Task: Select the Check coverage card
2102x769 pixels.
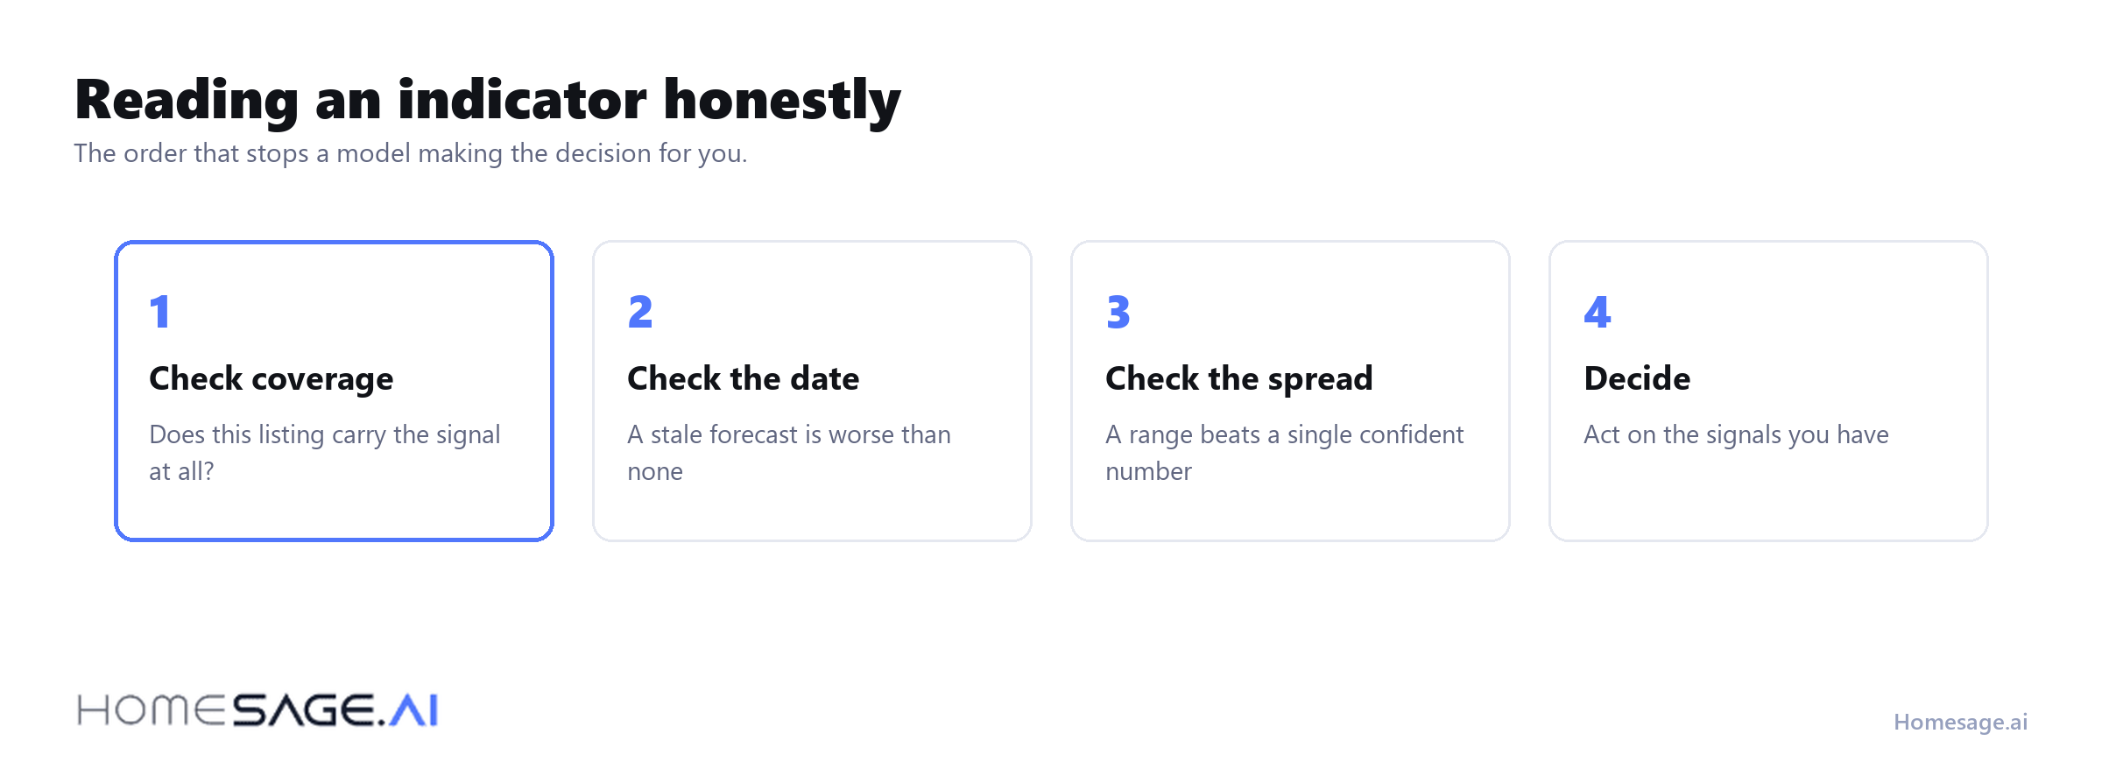Action: point(334,391)
